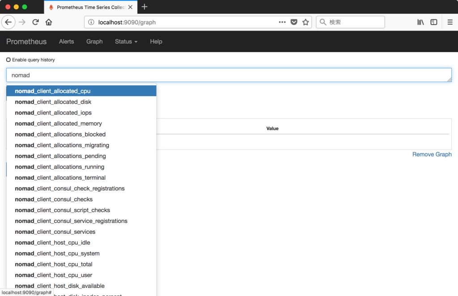The height and width of the screenshot is (296, 458).
Task: Select nomad_client_allocated_iops suggestion
Action: click(81, 113)
